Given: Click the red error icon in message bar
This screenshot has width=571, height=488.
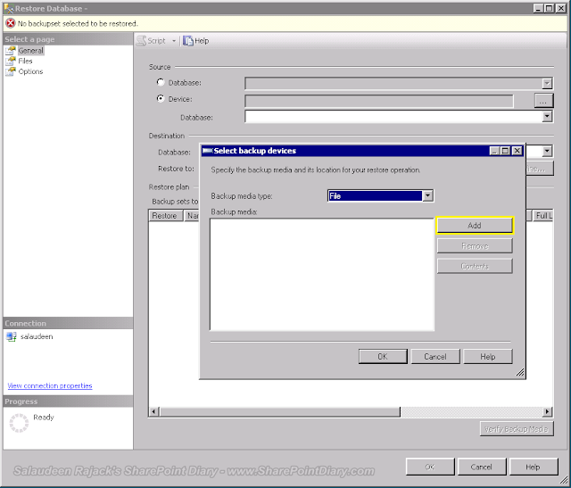Looking at the screenshot, I should tap(11, 23).
